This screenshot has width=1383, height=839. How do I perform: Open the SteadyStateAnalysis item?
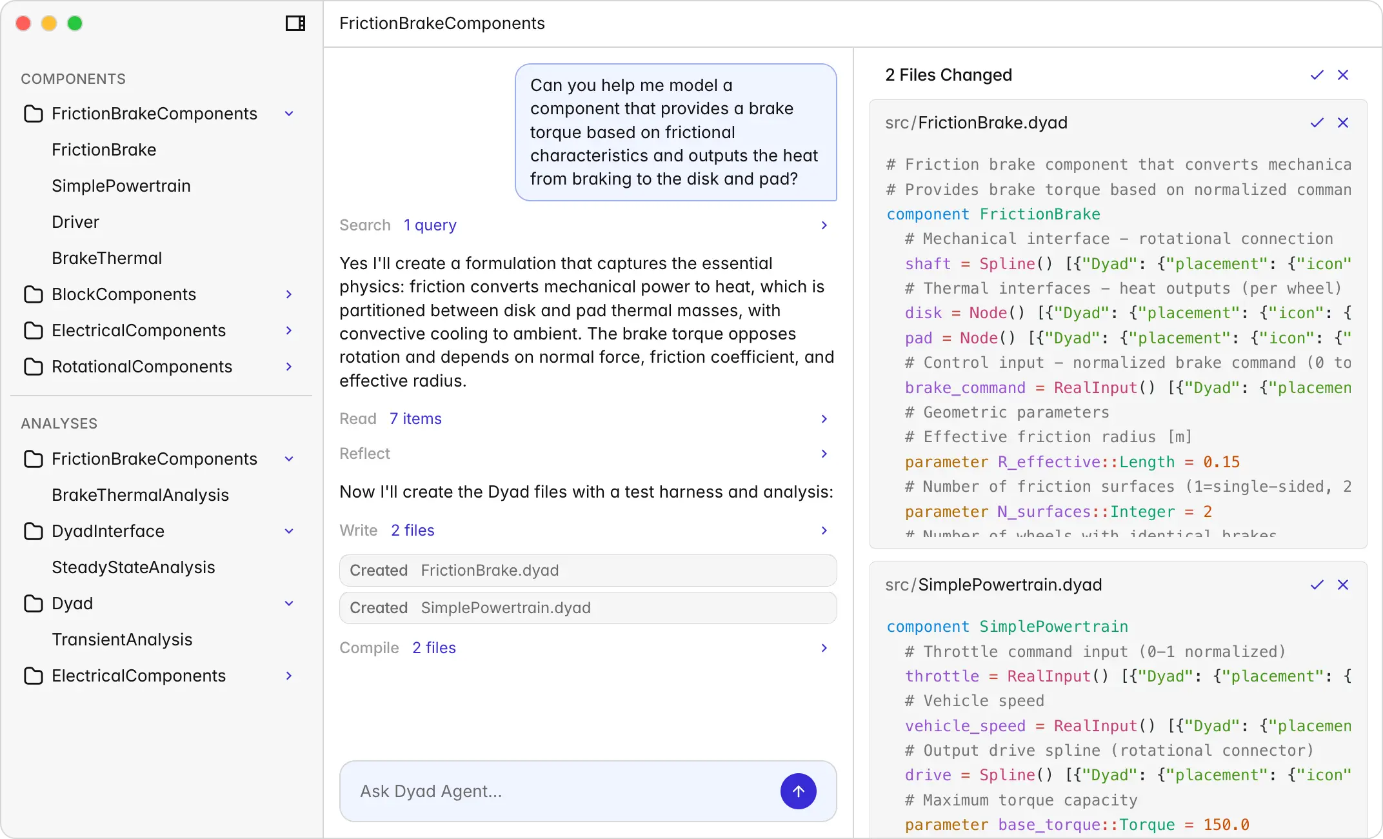[x=133, y=567]
